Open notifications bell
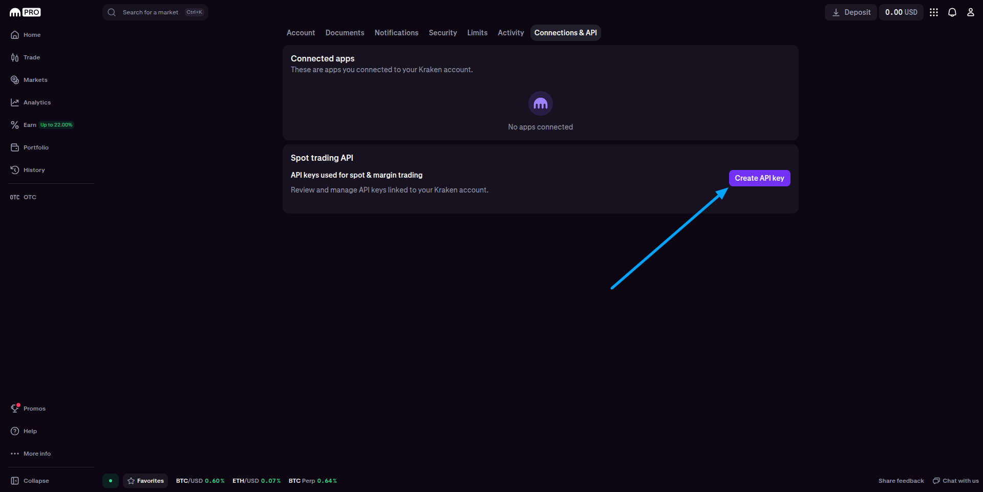 click(952, 12)
